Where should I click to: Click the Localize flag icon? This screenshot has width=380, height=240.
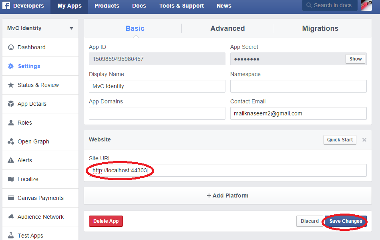click(x=11, y=179)
